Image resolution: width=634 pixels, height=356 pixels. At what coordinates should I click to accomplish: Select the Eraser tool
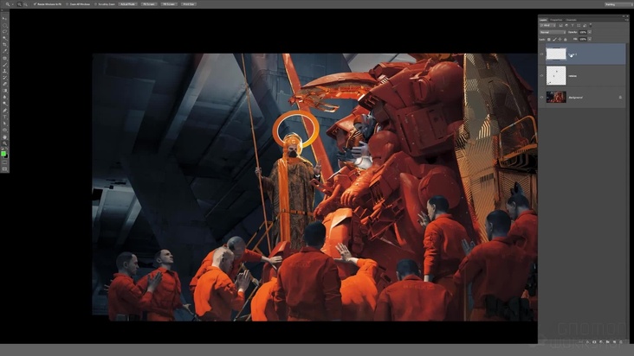point(5,84)
